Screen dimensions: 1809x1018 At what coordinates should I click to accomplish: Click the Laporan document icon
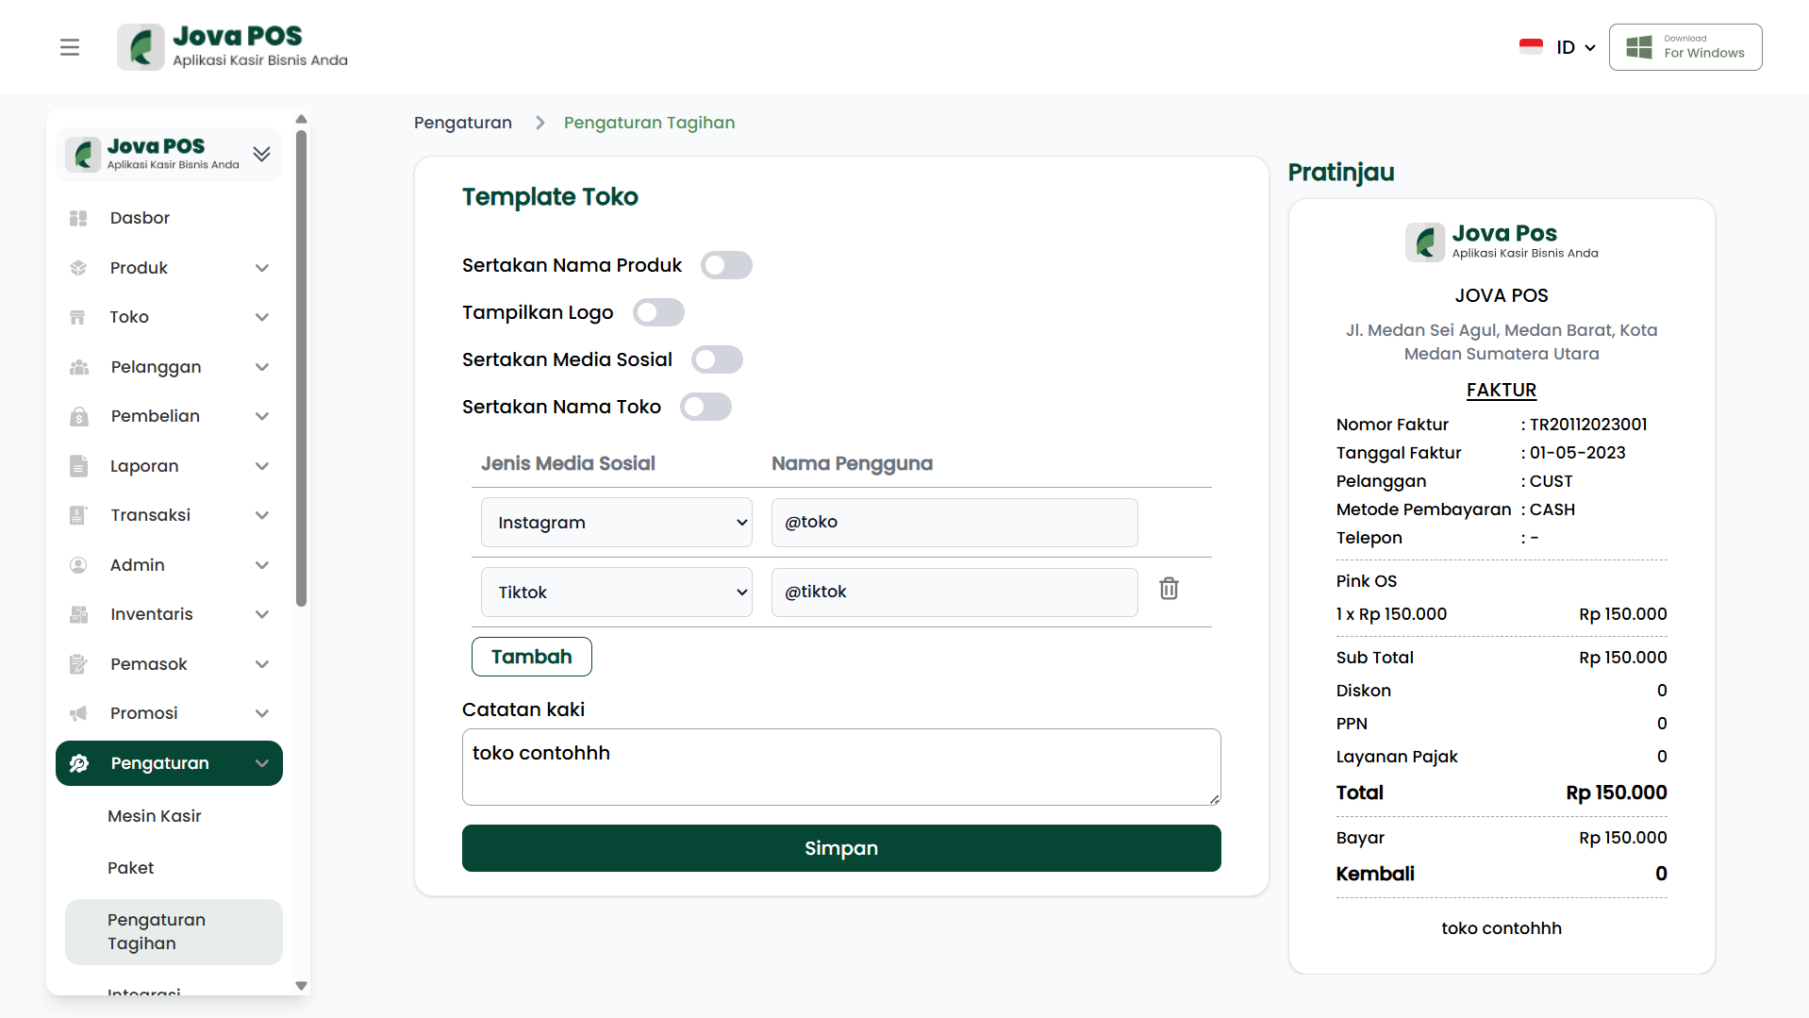[x=78, y=466]
